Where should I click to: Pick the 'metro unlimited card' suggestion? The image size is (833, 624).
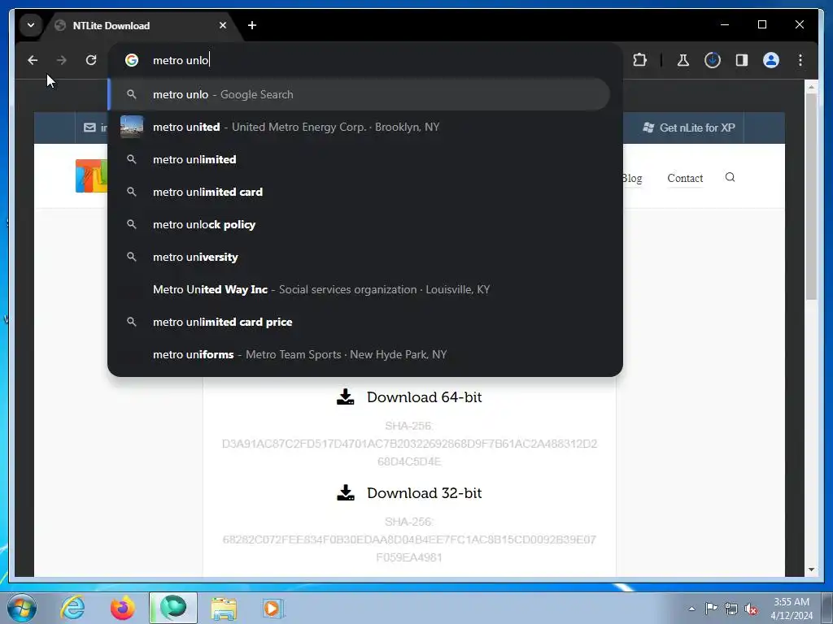(359, 192)
